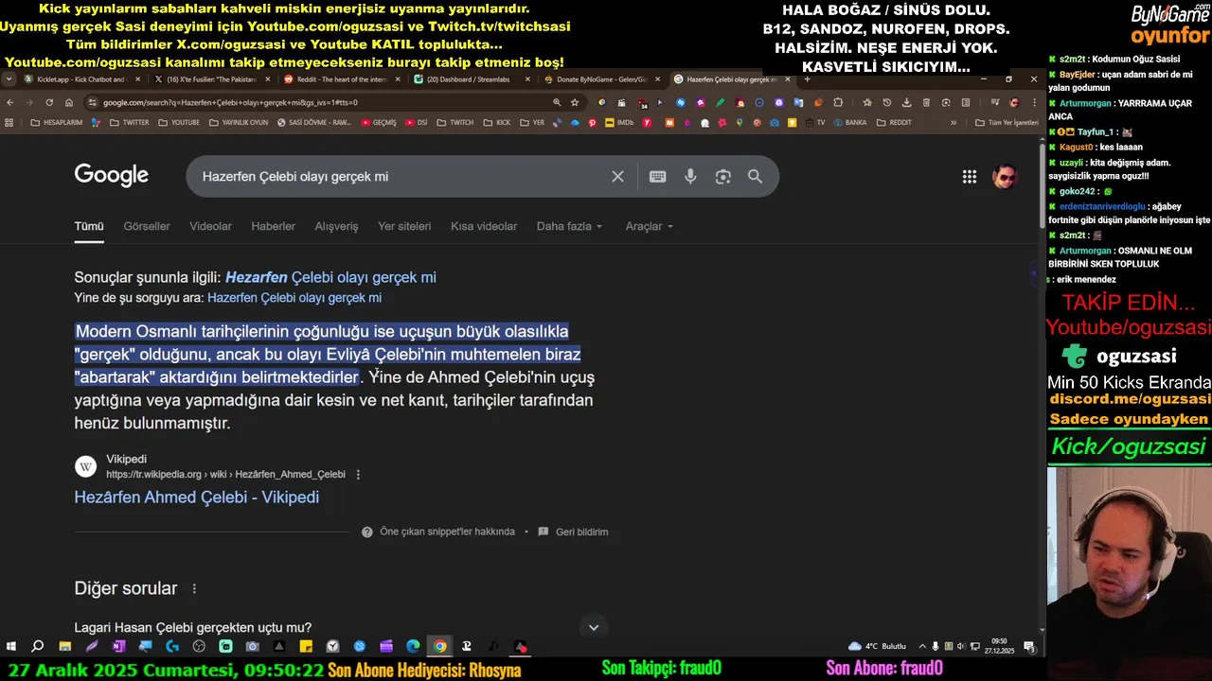Switch to Chrome taskbar icon
The height and width of the screenshot is (681, 1212).
439,646
